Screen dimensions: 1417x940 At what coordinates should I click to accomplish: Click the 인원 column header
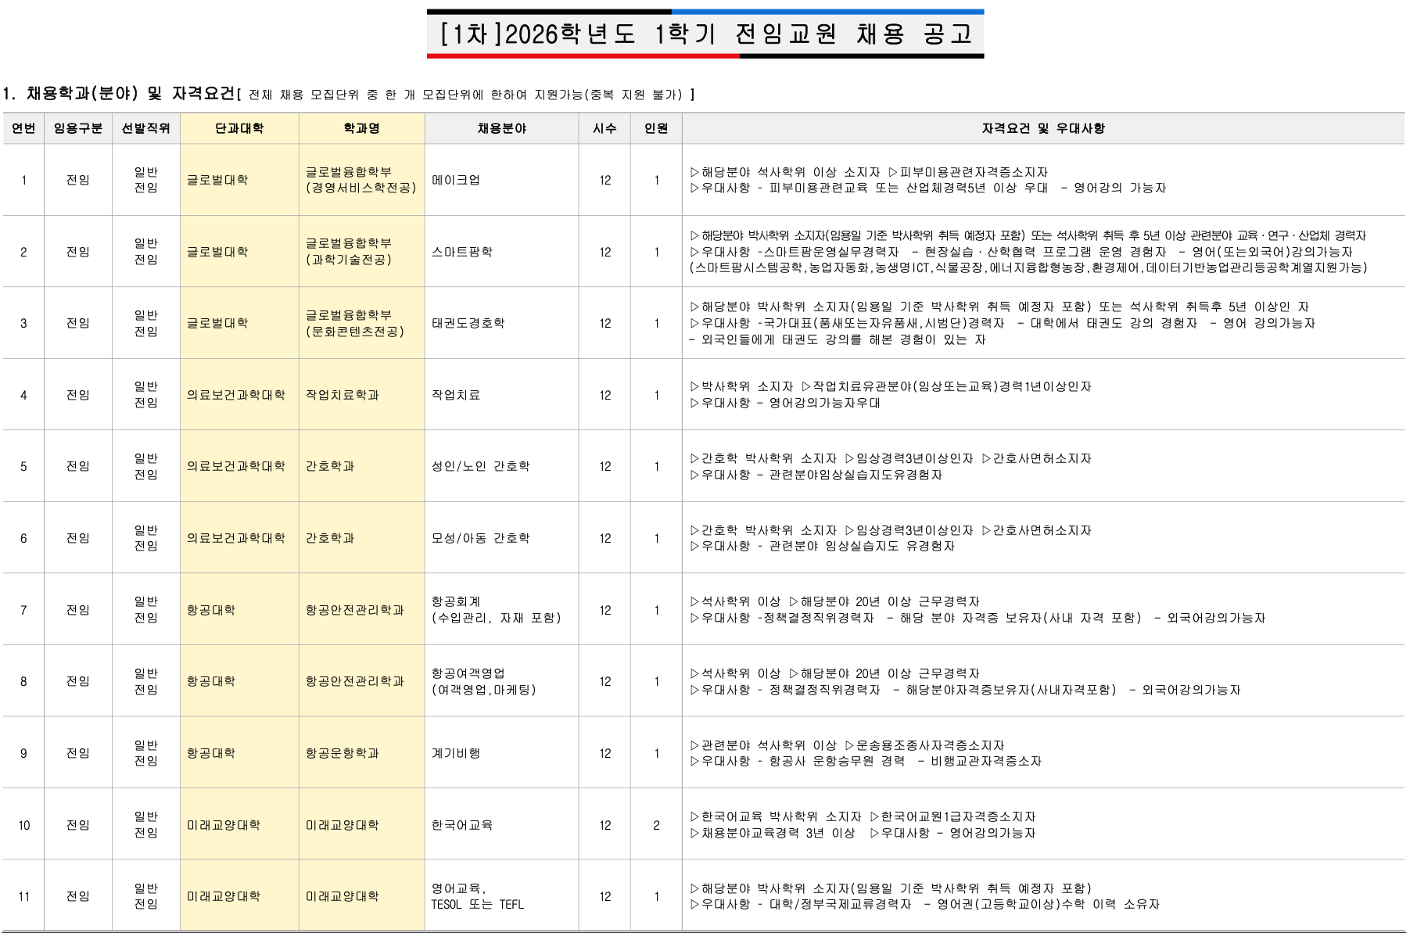coord(656,128)
